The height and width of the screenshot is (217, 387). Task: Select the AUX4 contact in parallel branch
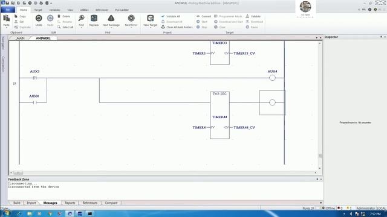(x=34, y=102)
